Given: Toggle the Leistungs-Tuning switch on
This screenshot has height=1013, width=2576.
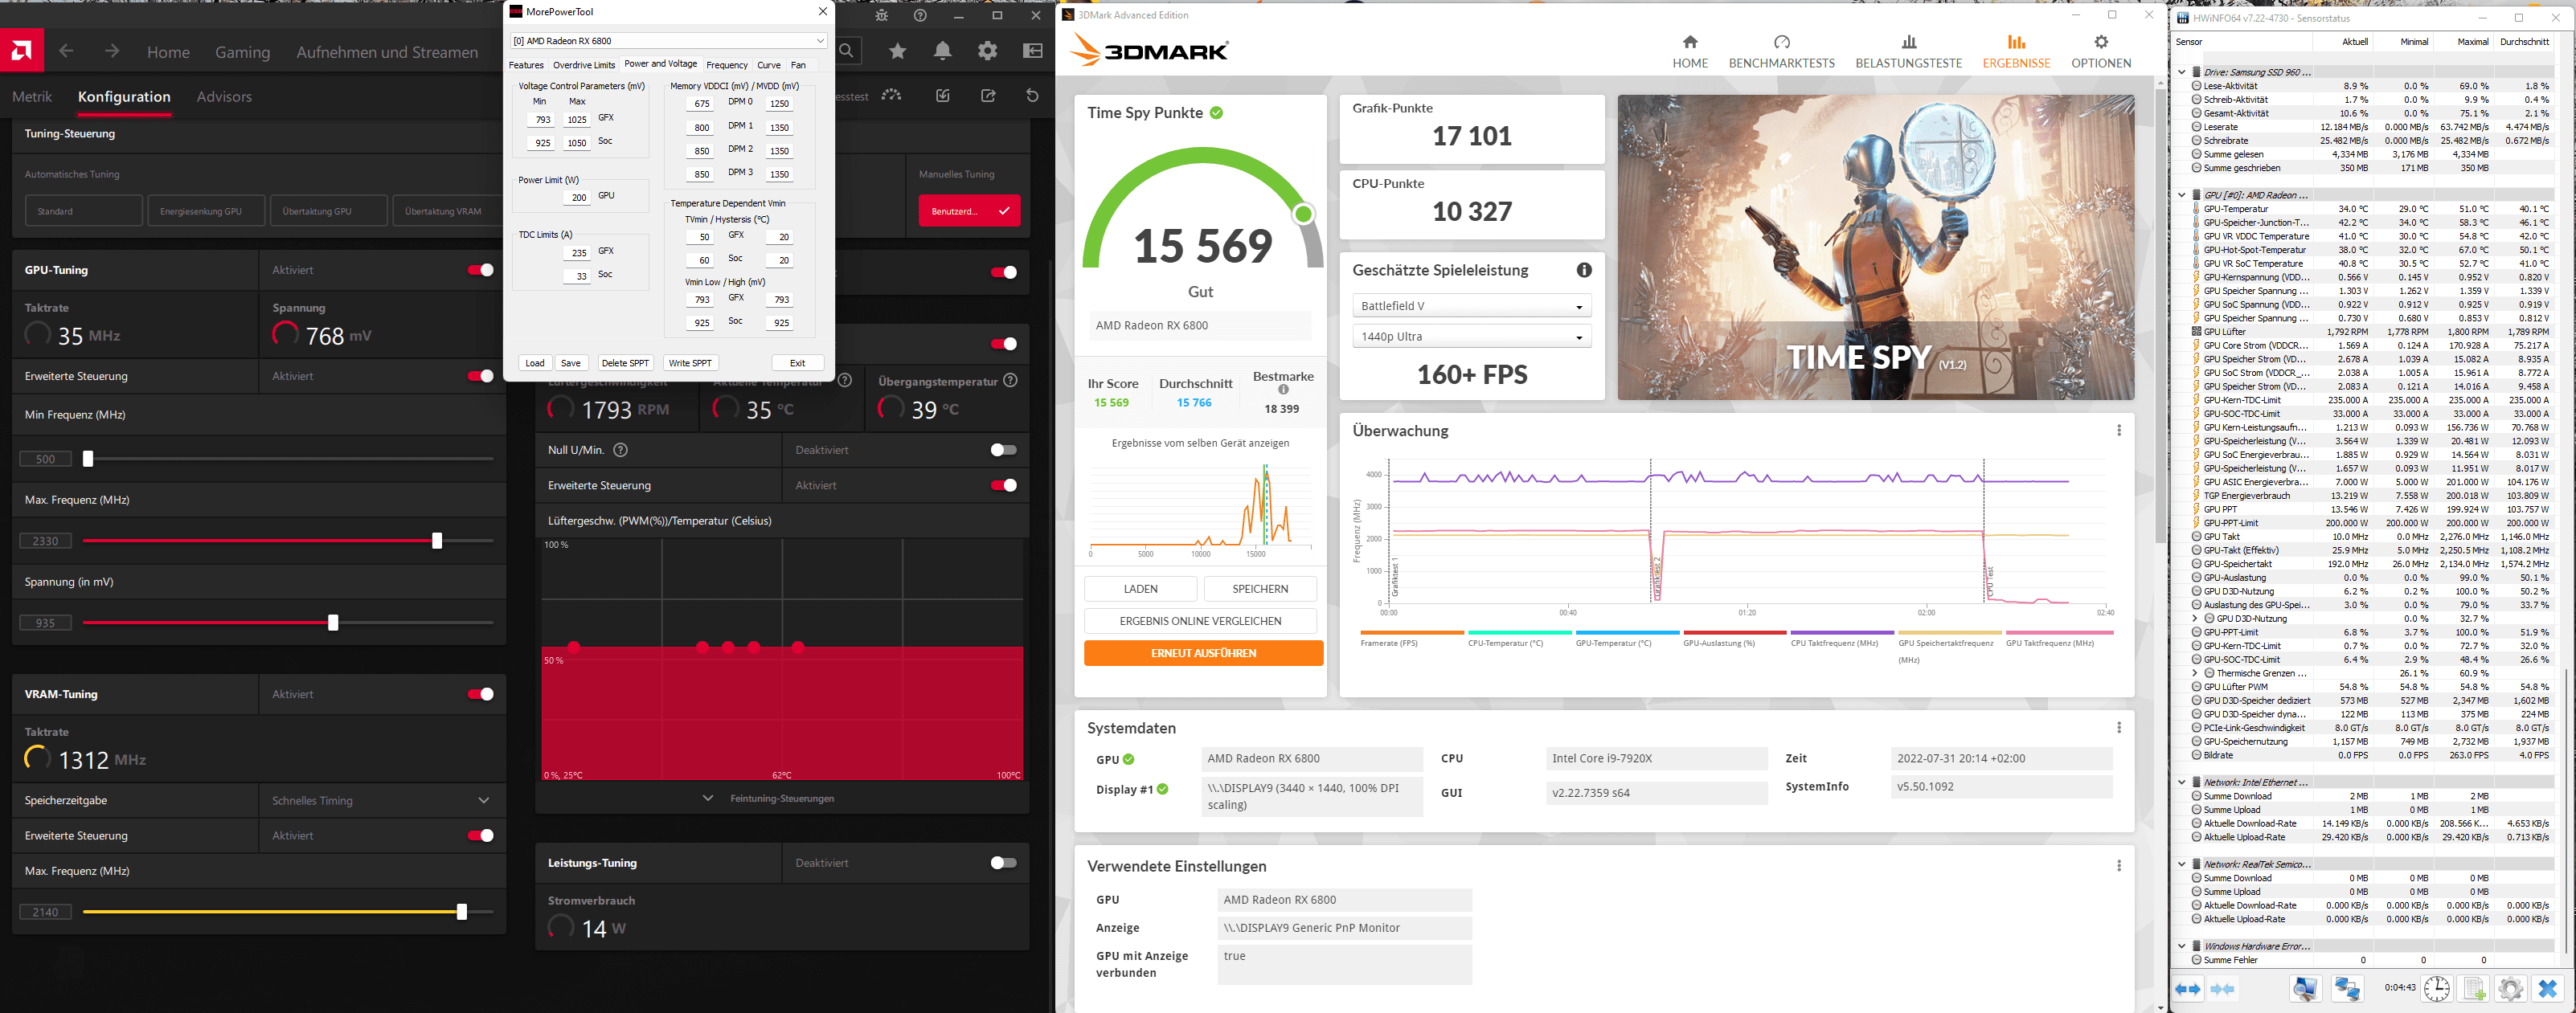Looking at the screenshot, I should [x=1002, y=862].
